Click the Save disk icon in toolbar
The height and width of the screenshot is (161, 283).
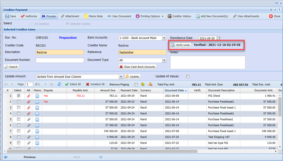point(7,16)
